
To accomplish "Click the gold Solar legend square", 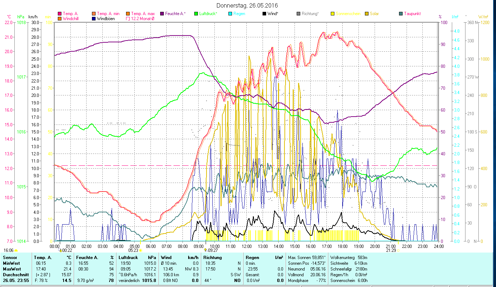I will [x=366, y=14].
